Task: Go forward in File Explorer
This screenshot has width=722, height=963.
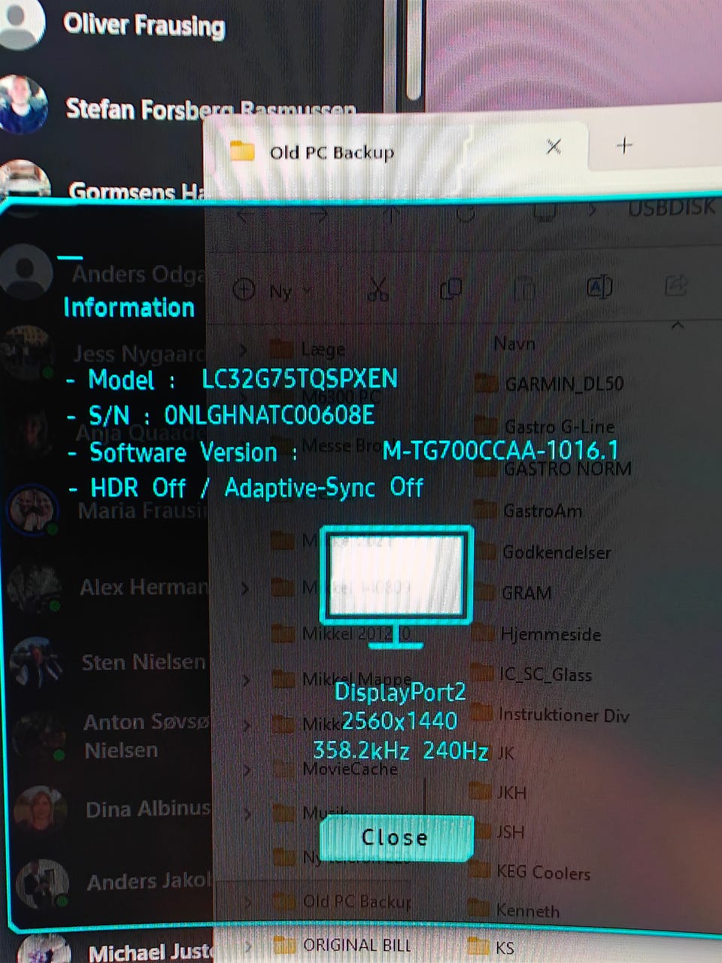Action: point(319,216)
